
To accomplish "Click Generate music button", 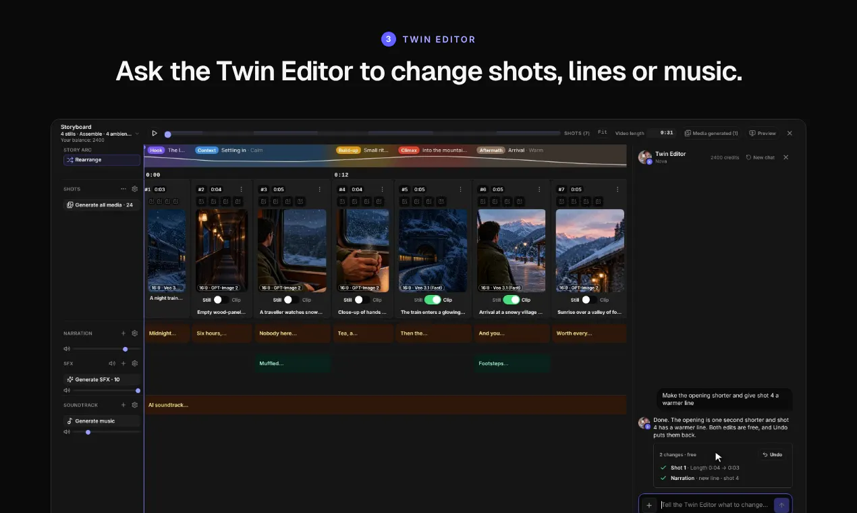I will coord(102,421).
